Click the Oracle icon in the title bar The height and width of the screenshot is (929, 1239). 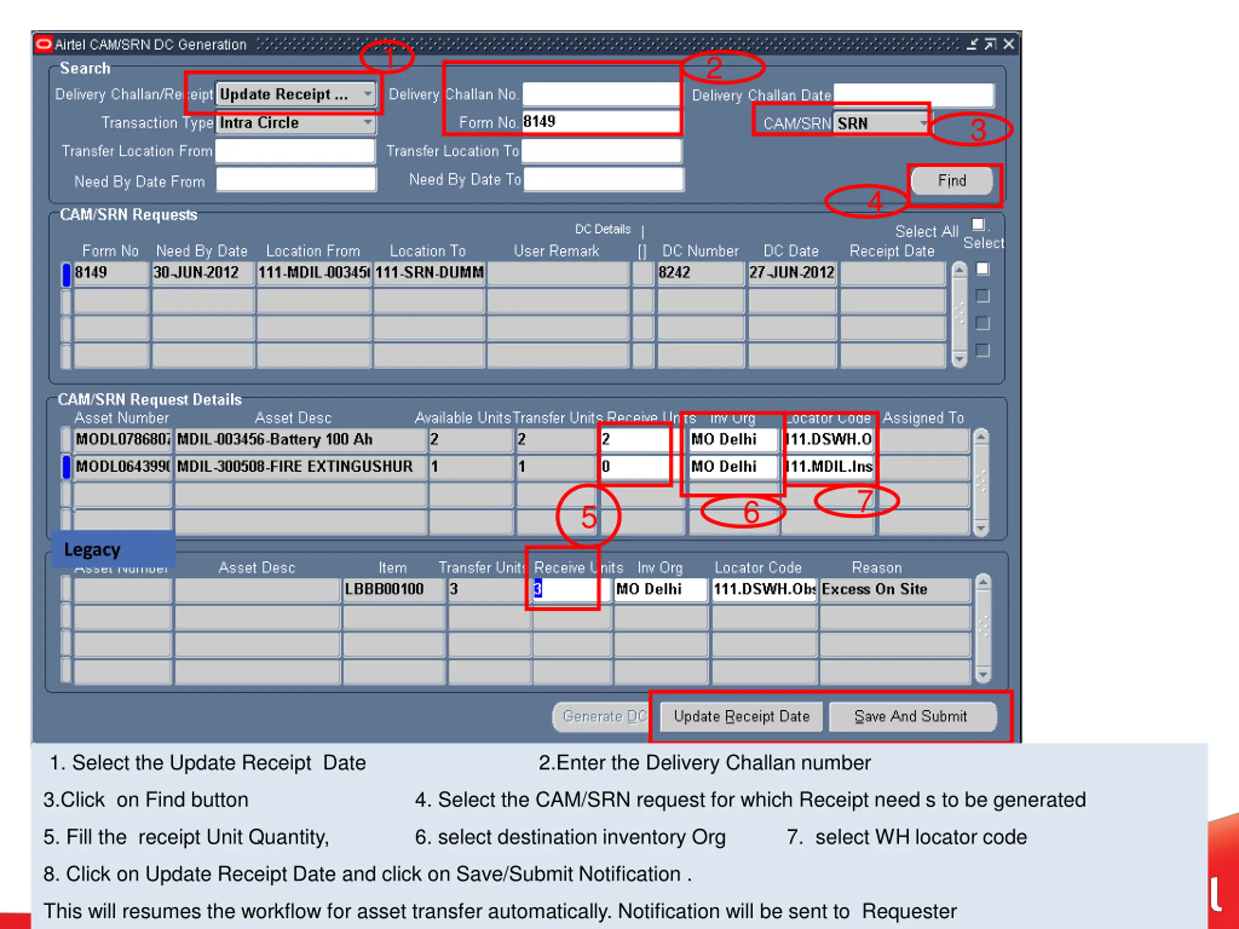click(x=43, y=44)
